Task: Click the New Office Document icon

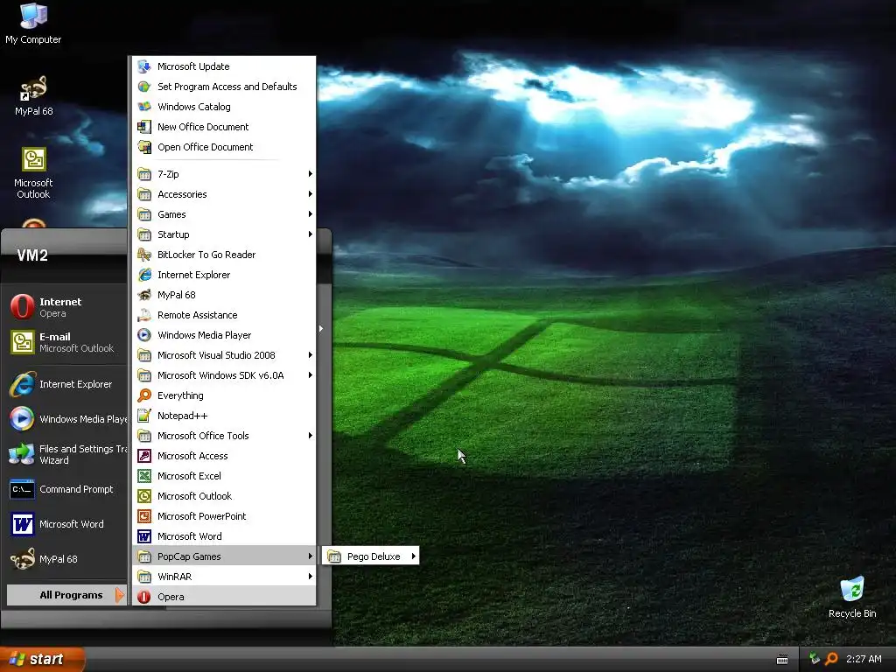Action: click(144, 126)
